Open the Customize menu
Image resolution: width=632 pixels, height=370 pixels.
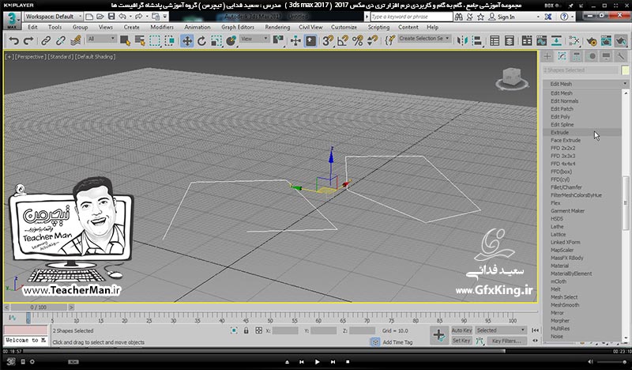coord(344,27)
